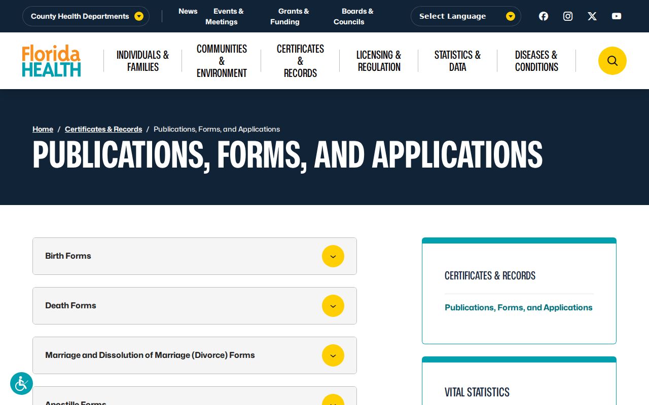Viewport: 649px width, 405px height.
Task: Click the yellow search magnifier button
Action: click(612, 61)
